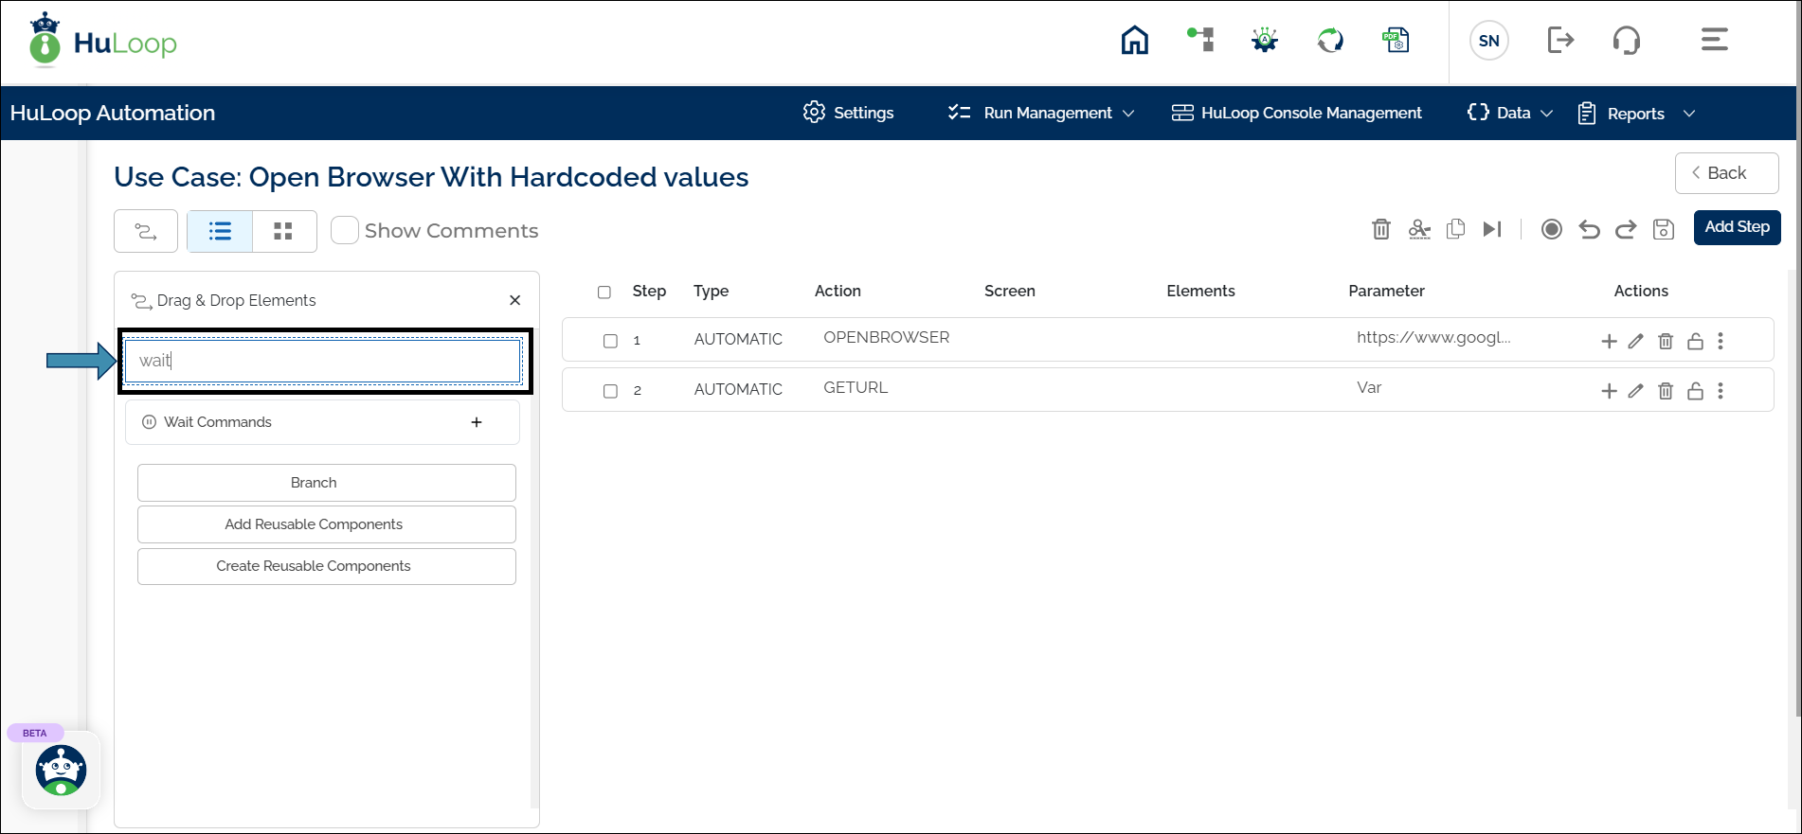Click the run-to-next playback icon
1802x834 pixels.
(1492, 229)
